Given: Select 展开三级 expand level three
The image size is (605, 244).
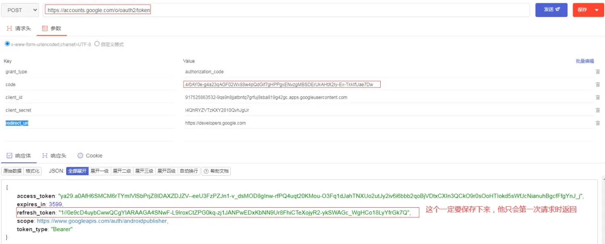Looking at the screenshot, I should [x=144, y=171].
